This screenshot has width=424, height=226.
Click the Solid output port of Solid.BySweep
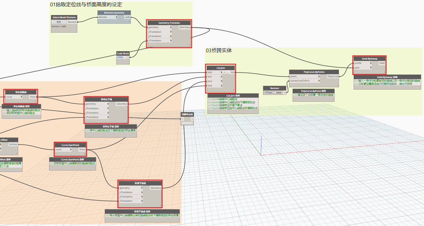click(x=382, y=63)
